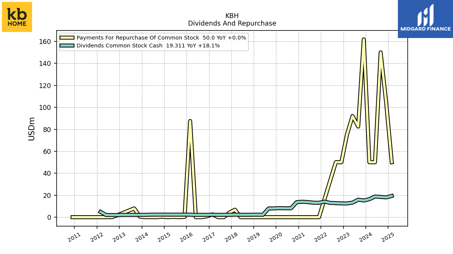Image resolution: width=453 pixels, height=254 pixels.
Task: Click the 2018 x-axis label
Action: [231, 237]
